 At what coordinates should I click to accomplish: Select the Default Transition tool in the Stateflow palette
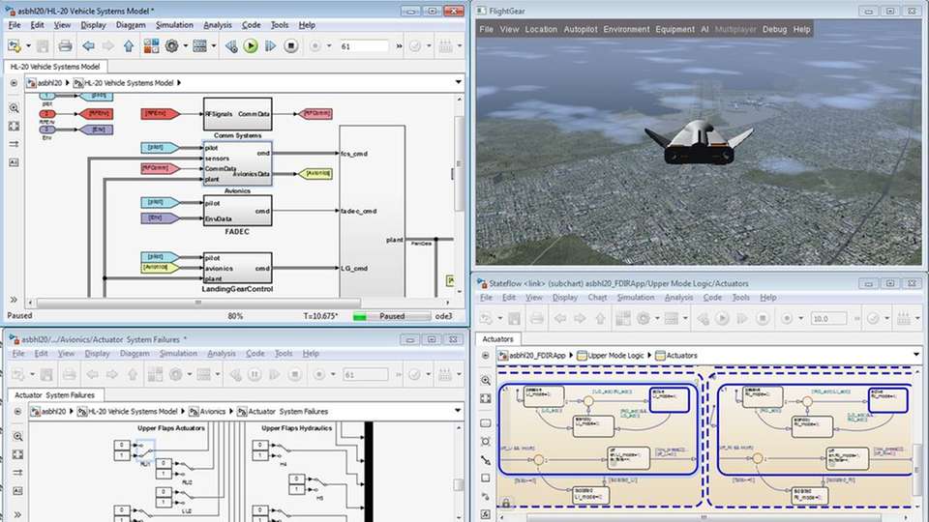coord(486,460)
